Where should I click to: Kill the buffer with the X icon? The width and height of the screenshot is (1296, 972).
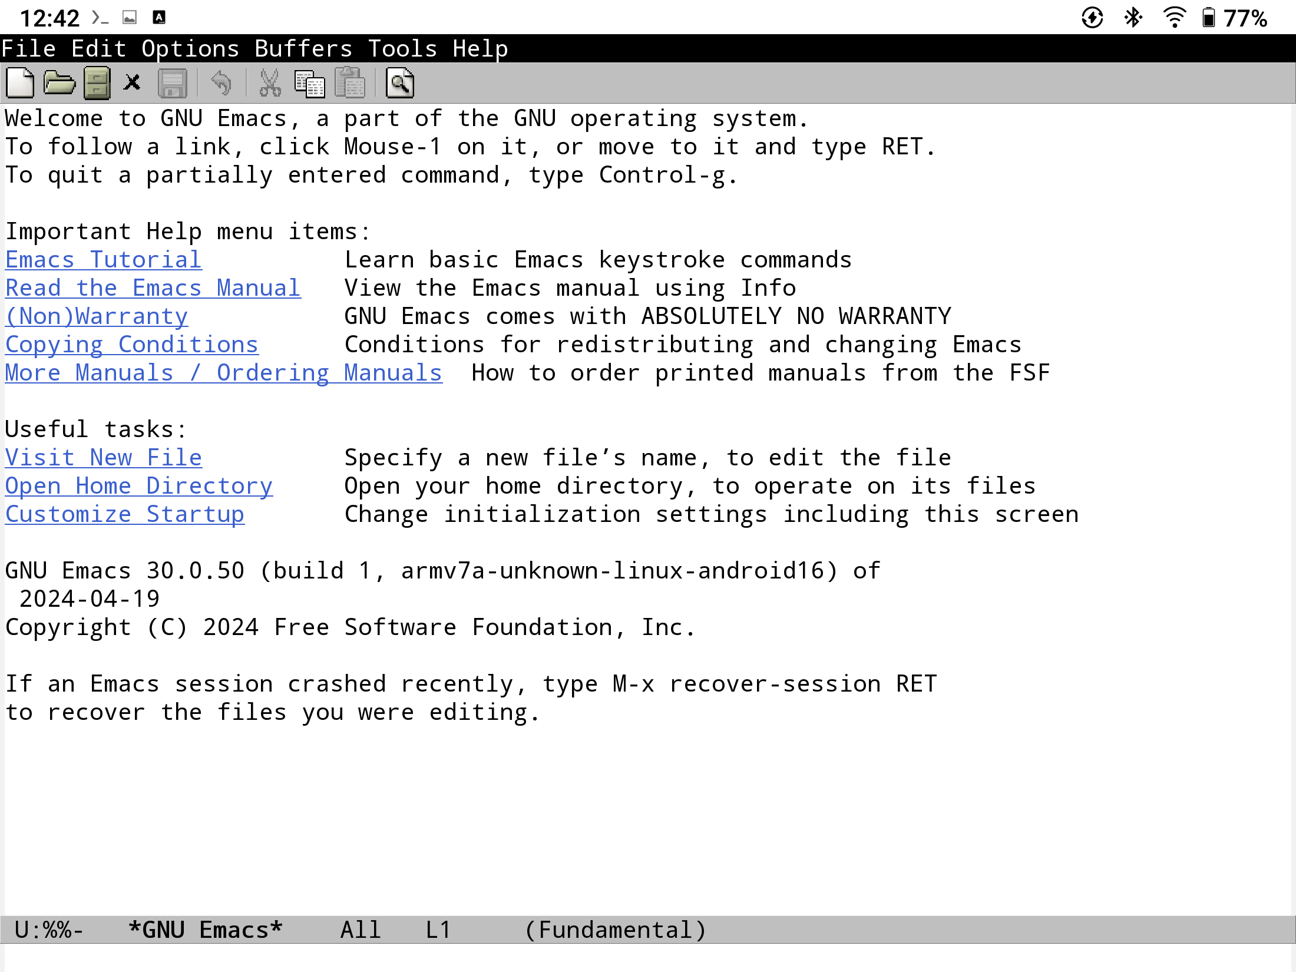tap(133, 82)
